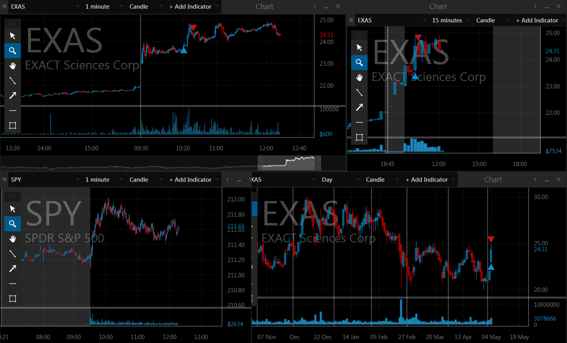Viewport: 567px width, 343px height.
Task: Select horizontal line tool in SPY chart
Action: click(13, 284)
